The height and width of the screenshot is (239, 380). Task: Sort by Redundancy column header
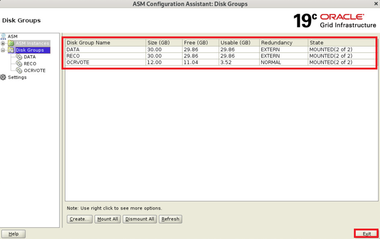(x=284, y=43)
